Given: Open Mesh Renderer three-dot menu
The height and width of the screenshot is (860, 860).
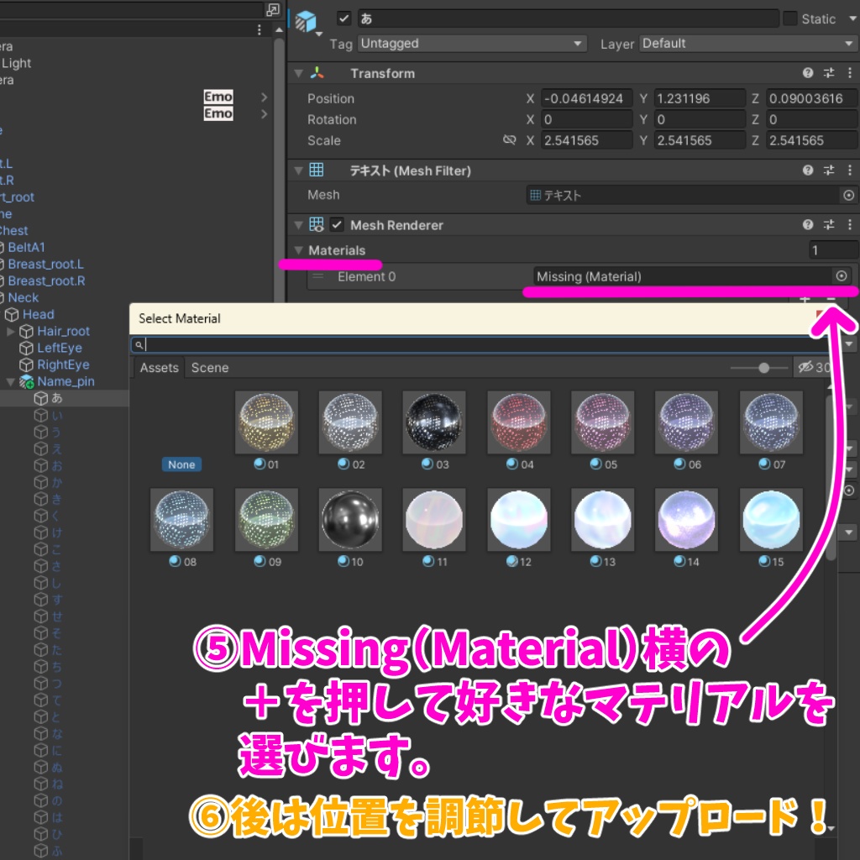Looking at the screenshot, I should 850,224.
